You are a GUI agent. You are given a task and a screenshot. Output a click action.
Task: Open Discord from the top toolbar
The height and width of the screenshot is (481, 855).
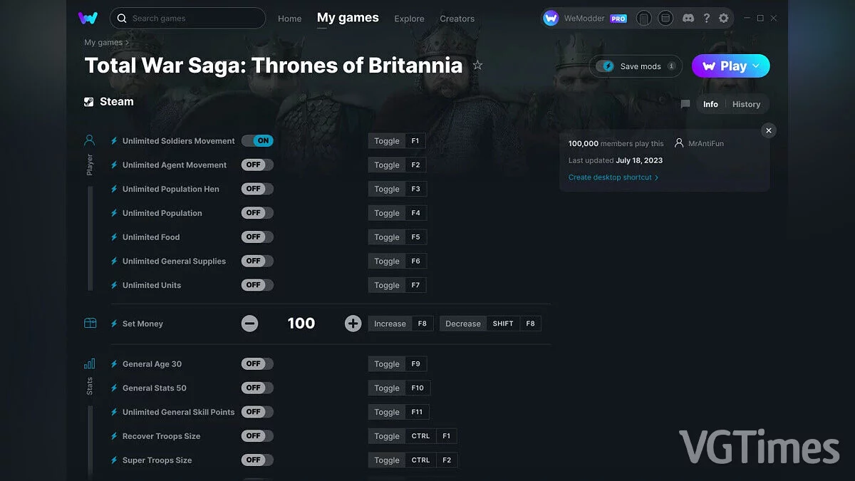point(688,18)
